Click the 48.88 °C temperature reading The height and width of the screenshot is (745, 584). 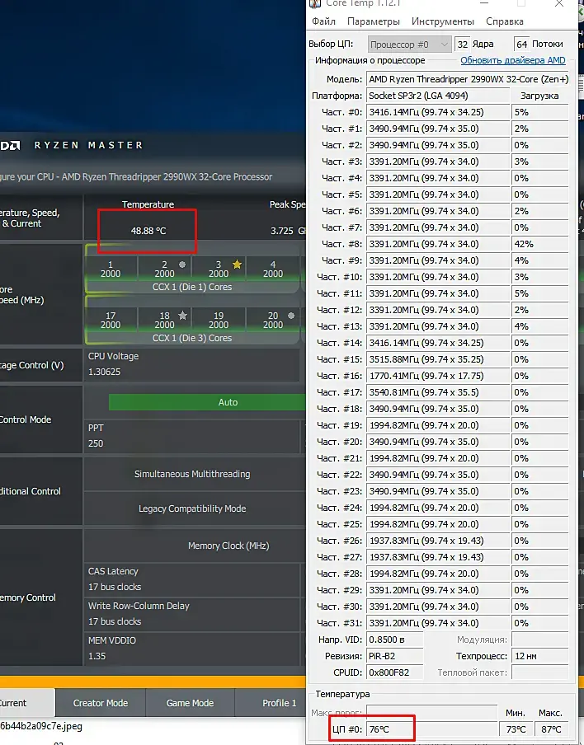tap(148, 231)
